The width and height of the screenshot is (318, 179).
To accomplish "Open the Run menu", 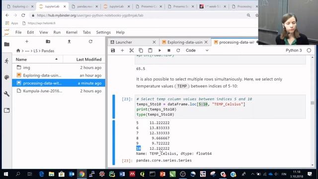I will click(x=57, y=32).
